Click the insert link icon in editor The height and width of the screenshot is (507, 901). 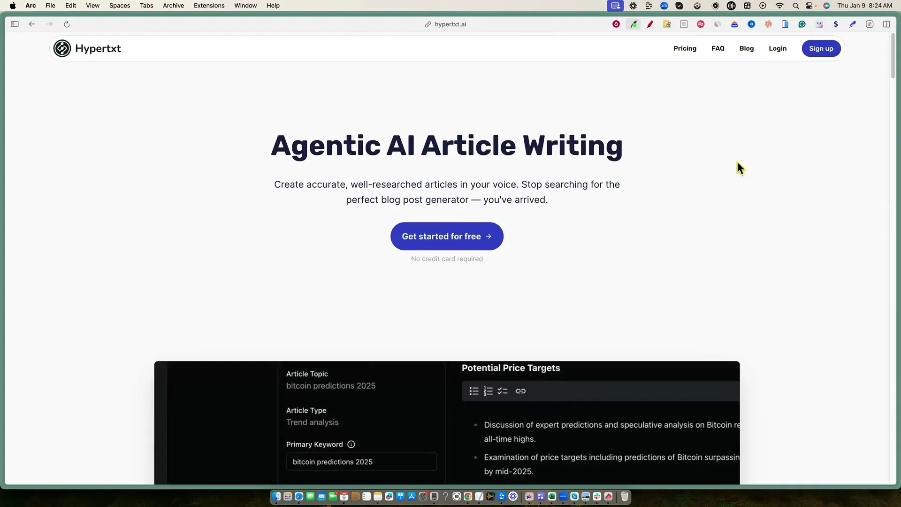coord(520,391)
